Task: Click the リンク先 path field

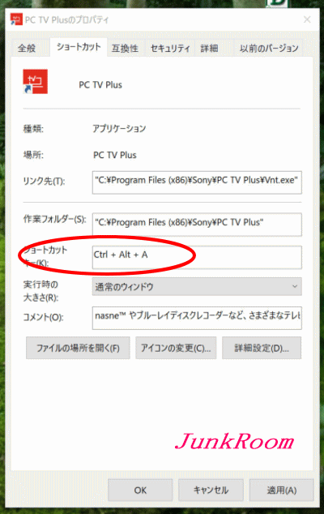Action: point(197,182)
